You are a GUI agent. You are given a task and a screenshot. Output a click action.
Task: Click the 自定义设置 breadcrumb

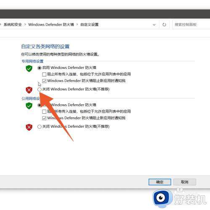pyautogui.click(x=89, y=25)
